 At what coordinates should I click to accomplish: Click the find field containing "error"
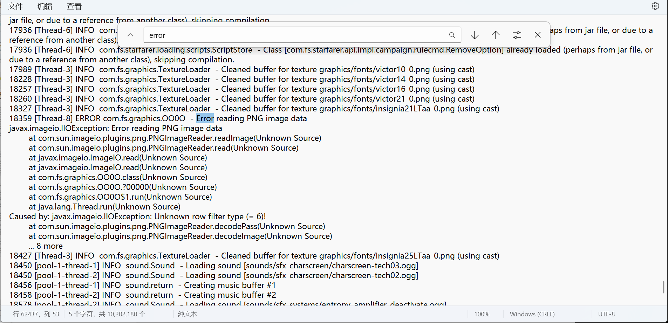(x=294, y=35)
